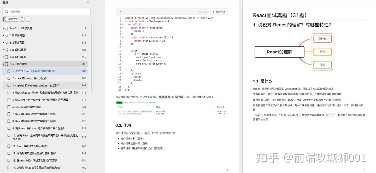Click bookmark icon beside Vue3面试真题
The image size is (376, 173).
pyautogui.click(x=7, y=57)
